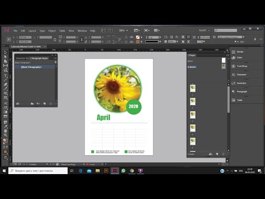Screen dimensions: 265x199
Task: Select [Basic Paragraph]+ style row
Action: 35,67
